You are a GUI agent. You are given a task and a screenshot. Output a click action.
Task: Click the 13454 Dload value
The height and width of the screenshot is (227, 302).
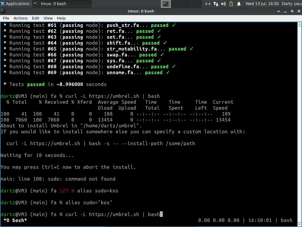tap(105, 120)
